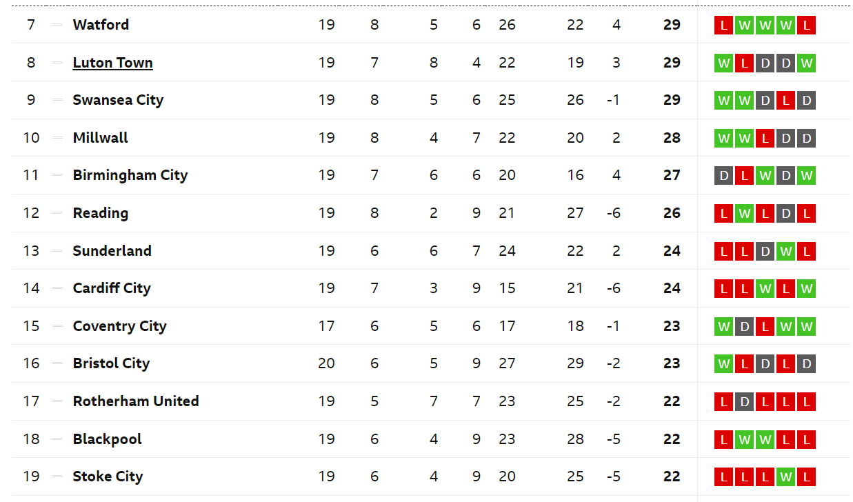
Task: Click Bristol City's green win form badge
Action: pos(723,364)
